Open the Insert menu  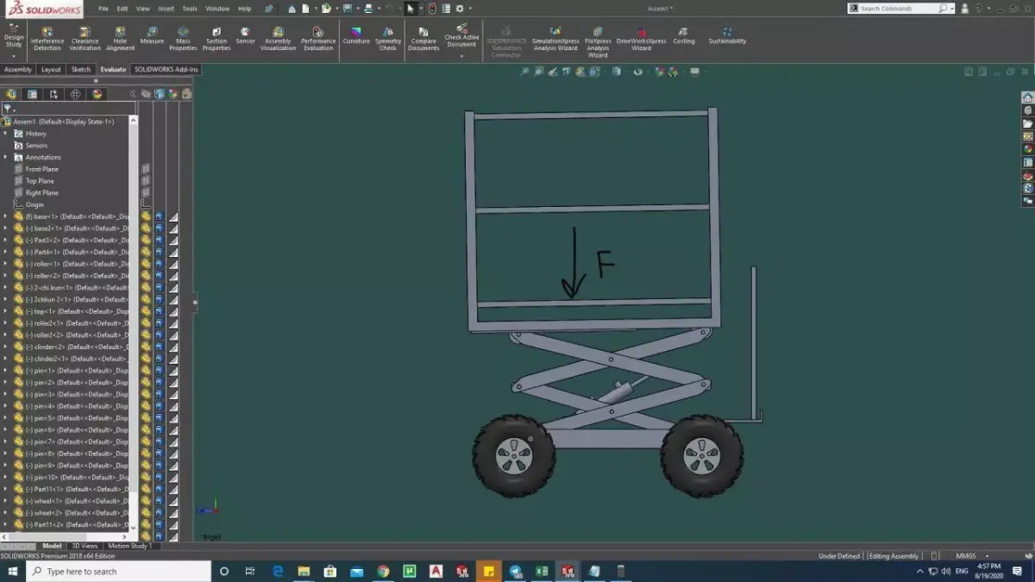tap(166, 9)
